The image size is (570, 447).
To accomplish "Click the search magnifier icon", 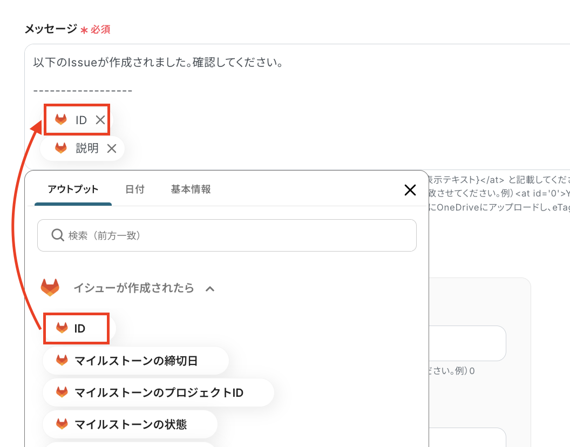I will (57, 235).
